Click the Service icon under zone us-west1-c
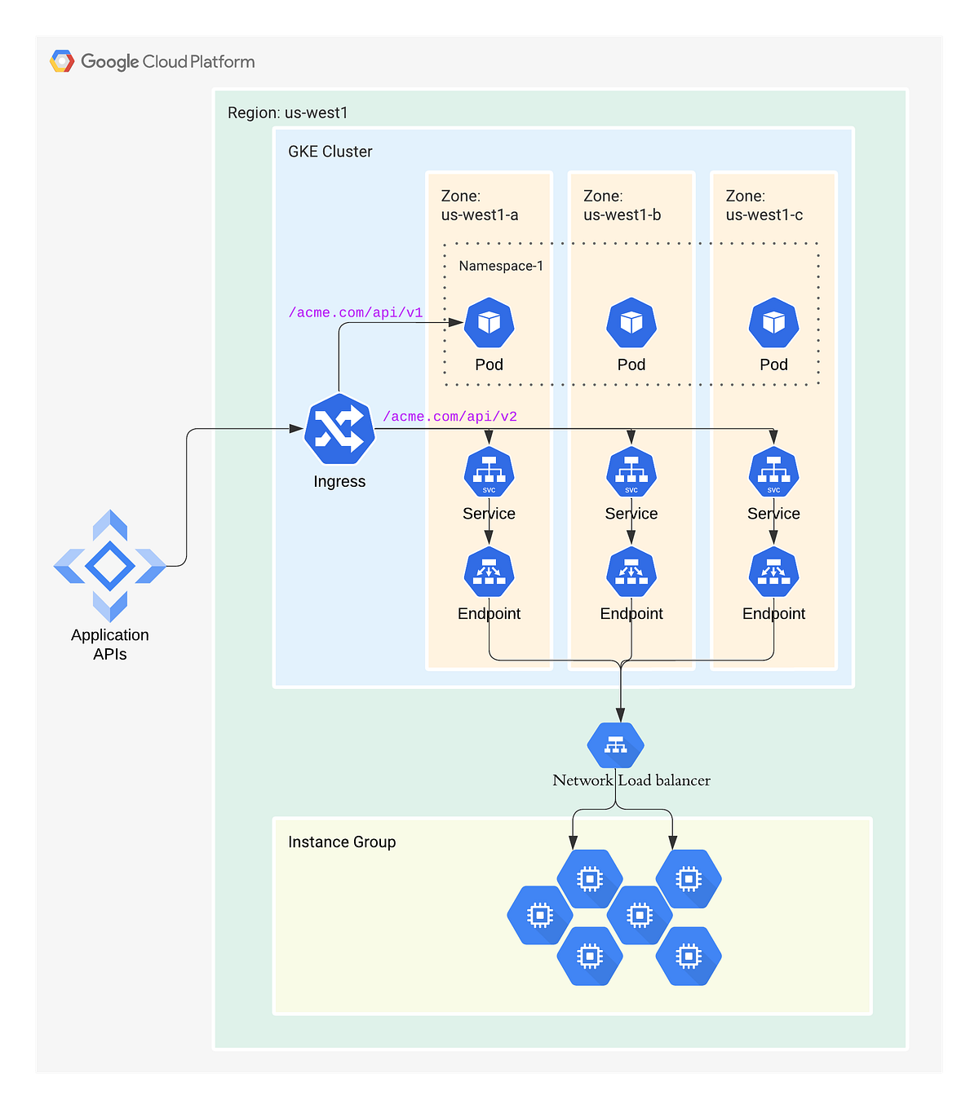The height and width of the screenshot is (1109, 979). (773, 471)
